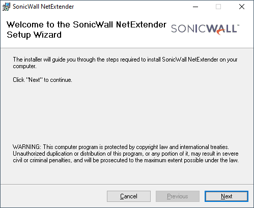
Task: Click the Unauthorized duplication or distribution line
Action: 126,154
